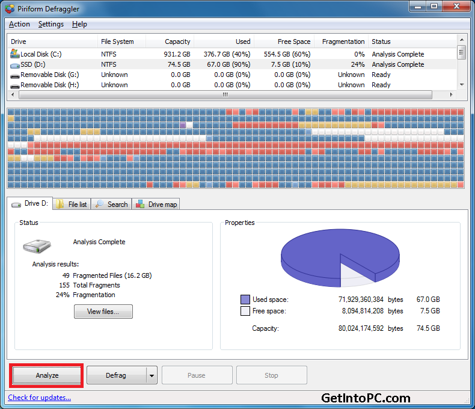
Task: Sort by the Capacity column header
Action: 170,42
